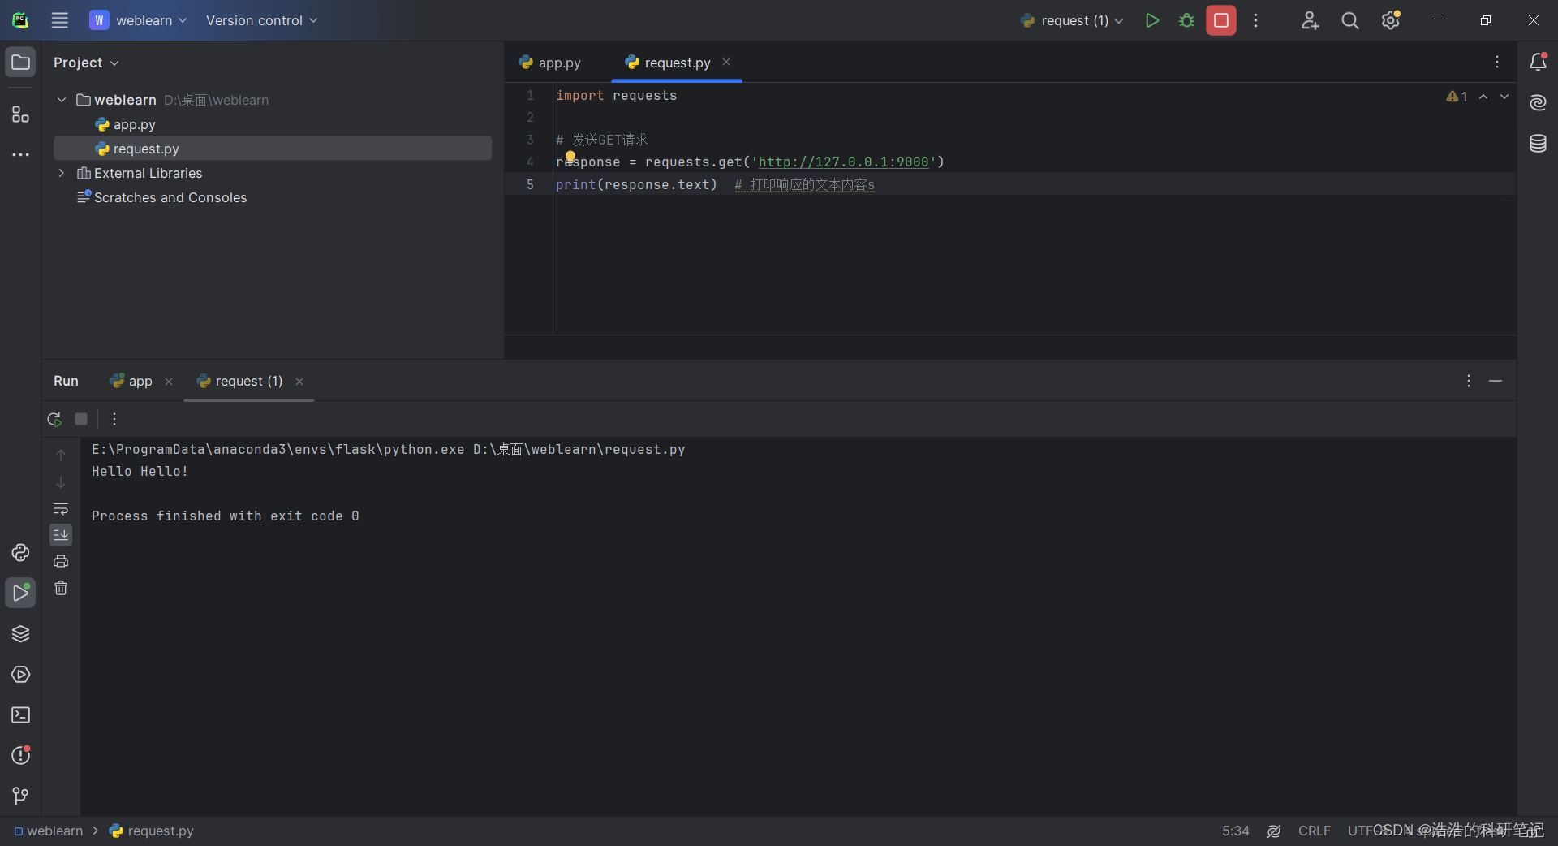Open more tool windows ellipsis

(x=20, y=154)
